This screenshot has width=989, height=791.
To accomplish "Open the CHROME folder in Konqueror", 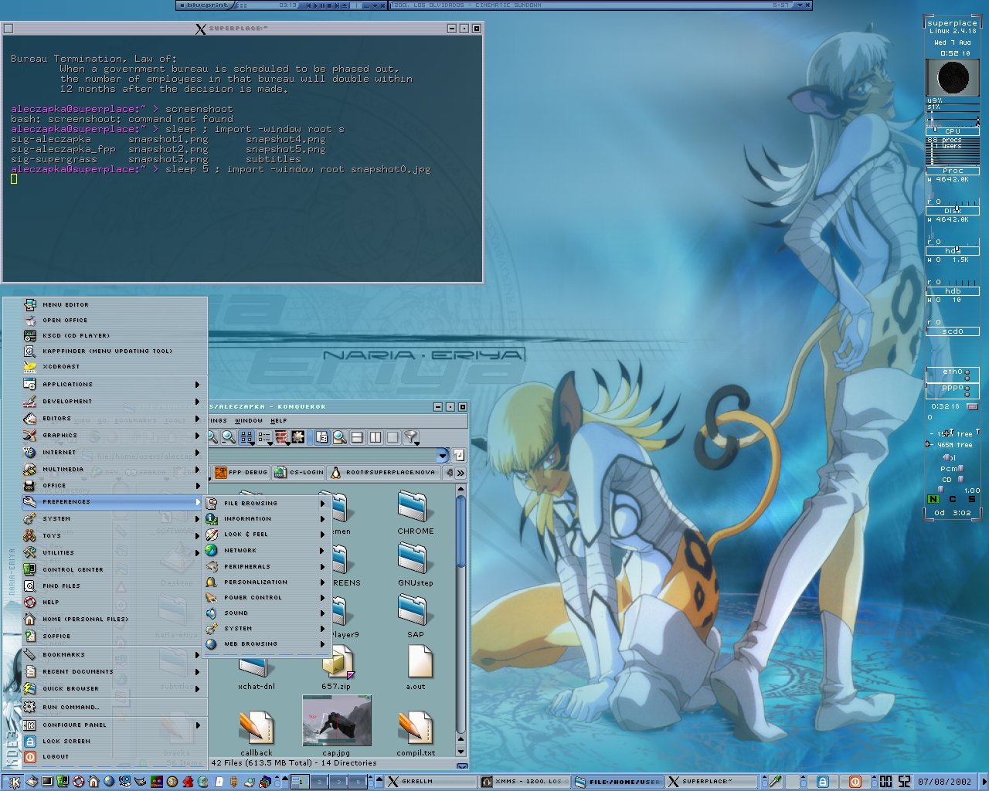I will click(415, 514).
